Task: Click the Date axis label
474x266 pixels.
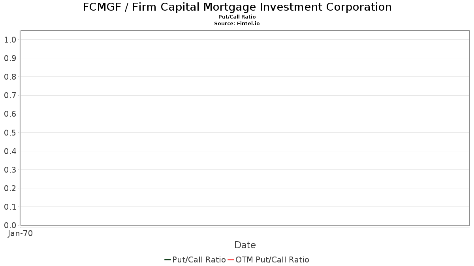Action: pos(245,245)
